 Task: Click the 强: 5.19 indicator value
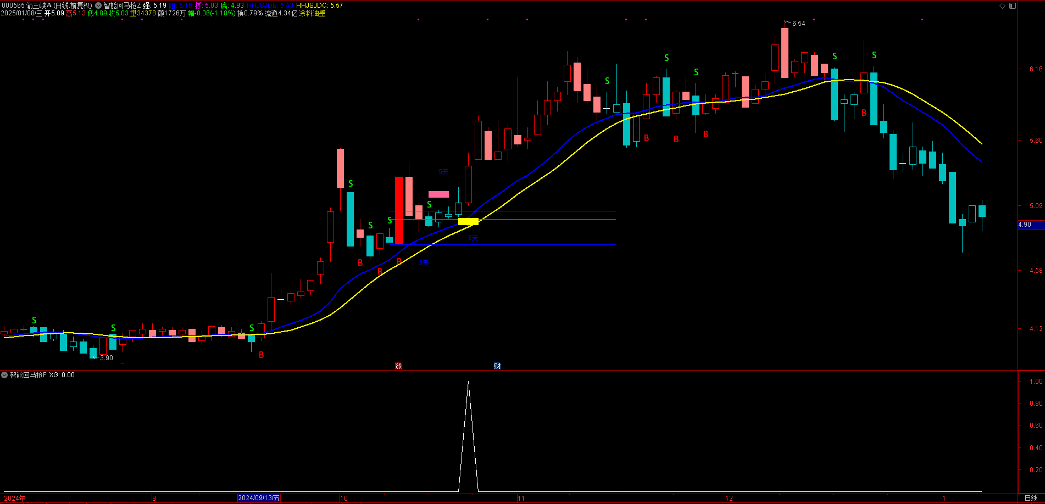coord(155,5)
